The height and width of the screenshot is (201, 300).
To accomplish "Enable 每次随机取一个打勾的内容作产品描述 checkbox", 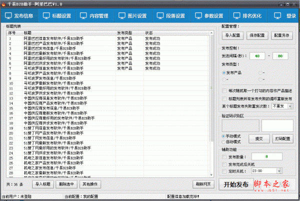I will pos(224,91).
